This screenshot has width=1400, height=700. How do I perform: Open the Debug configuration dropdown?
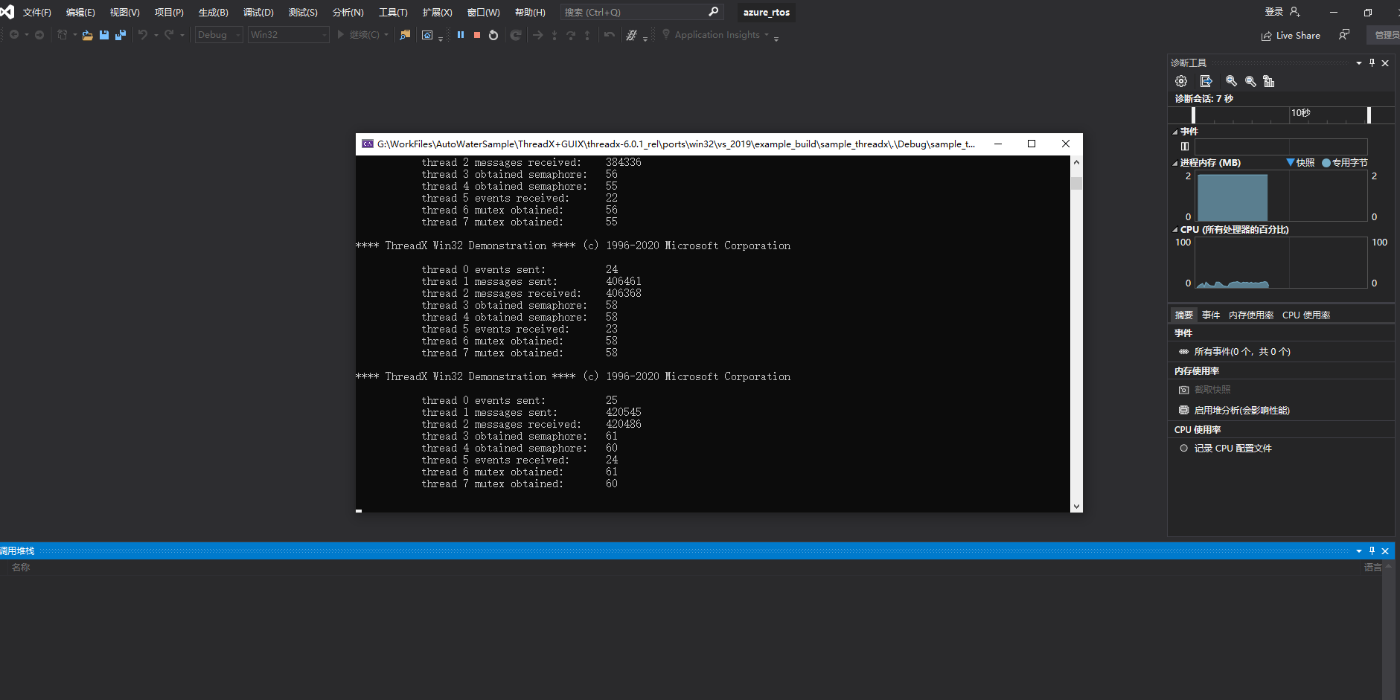click(219, 35)
